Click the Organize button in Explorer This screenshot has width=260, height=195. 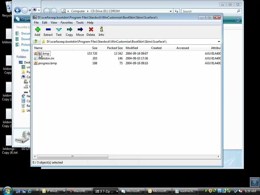[23, 19]
